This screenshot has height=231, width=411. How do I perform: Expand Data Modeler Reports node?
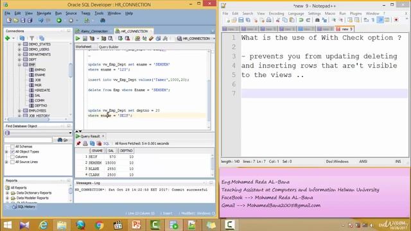pyautogui.click(x=7, y=198)
